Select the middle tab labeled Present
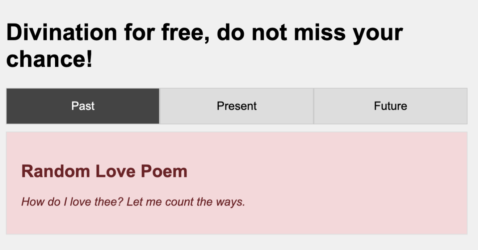The width and height of the screenshot is (478, 250). 236,106
